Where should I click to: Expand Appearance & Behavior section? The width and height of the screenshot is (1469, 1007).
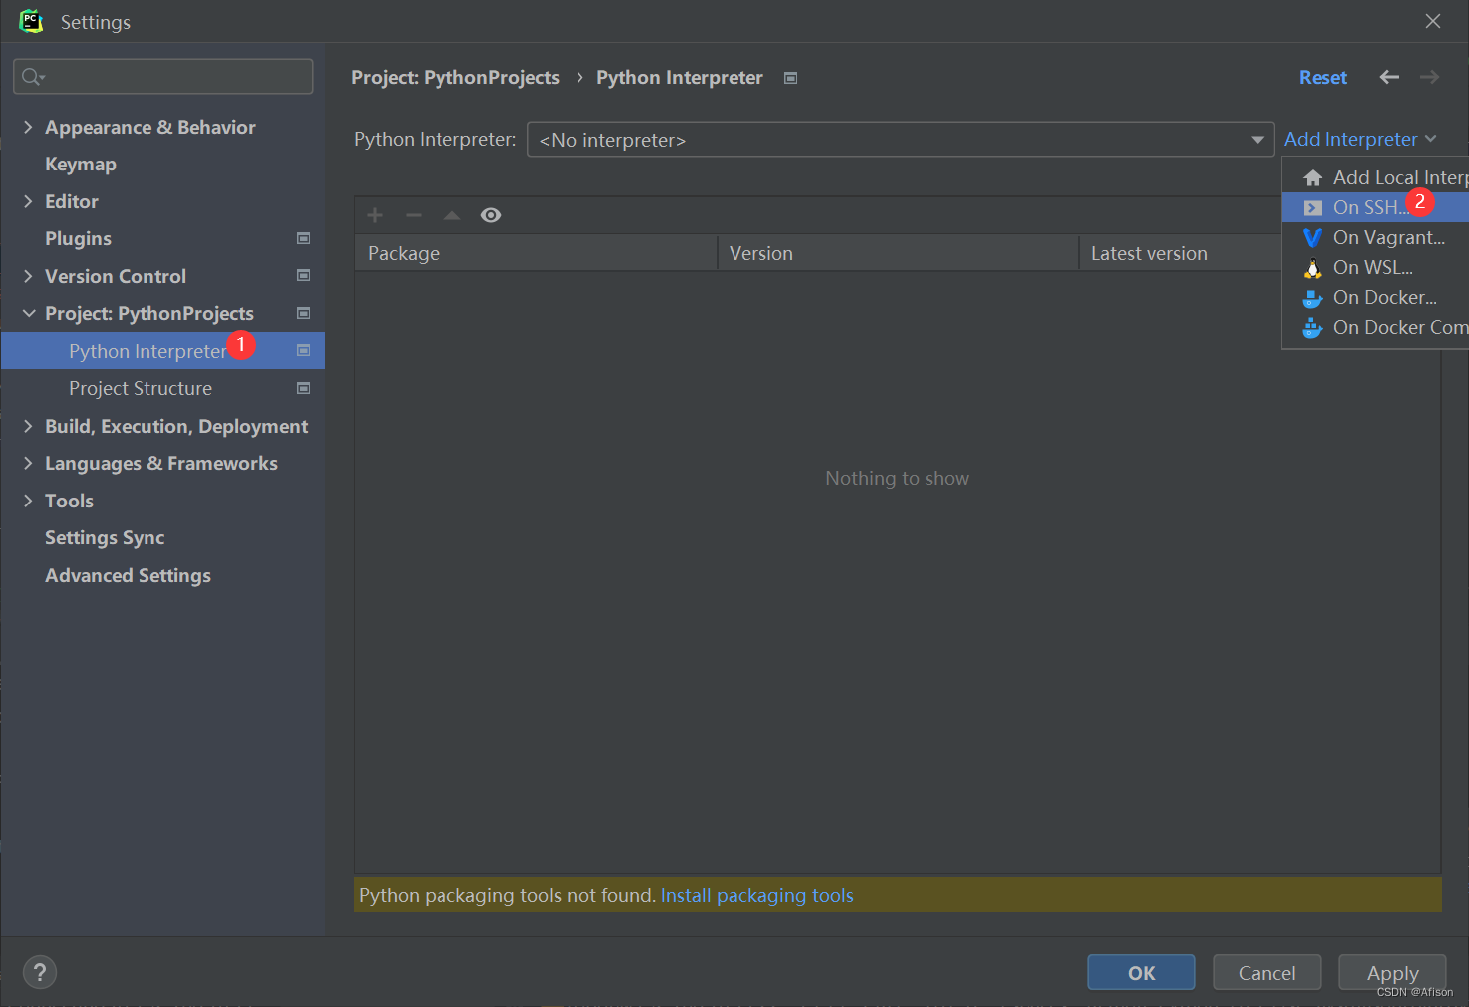click(28, 127)
